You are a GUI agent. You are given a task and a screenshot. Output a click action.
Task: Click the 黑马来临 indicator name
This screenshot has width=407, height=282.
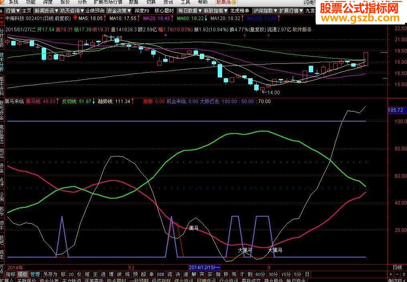coord(14,101)
